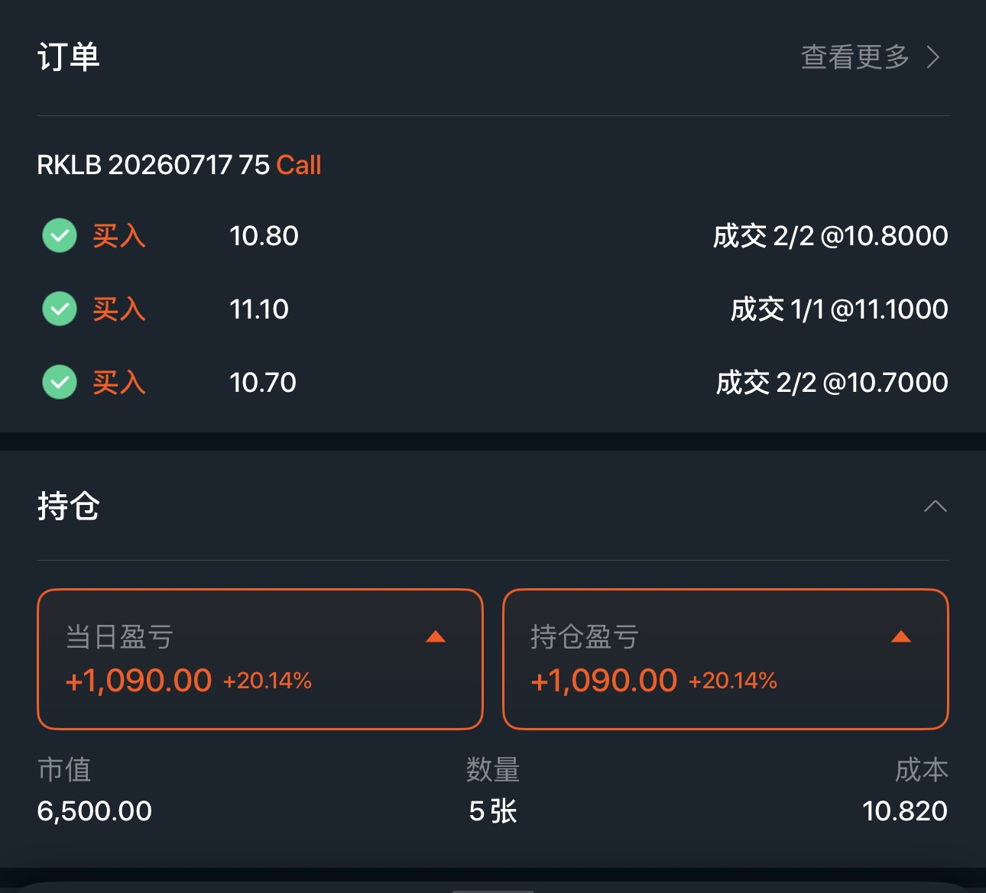Screen dimensions: 986x893
Task: Click the green checkmark on the 11.10 order
Action: pos(60,309)
